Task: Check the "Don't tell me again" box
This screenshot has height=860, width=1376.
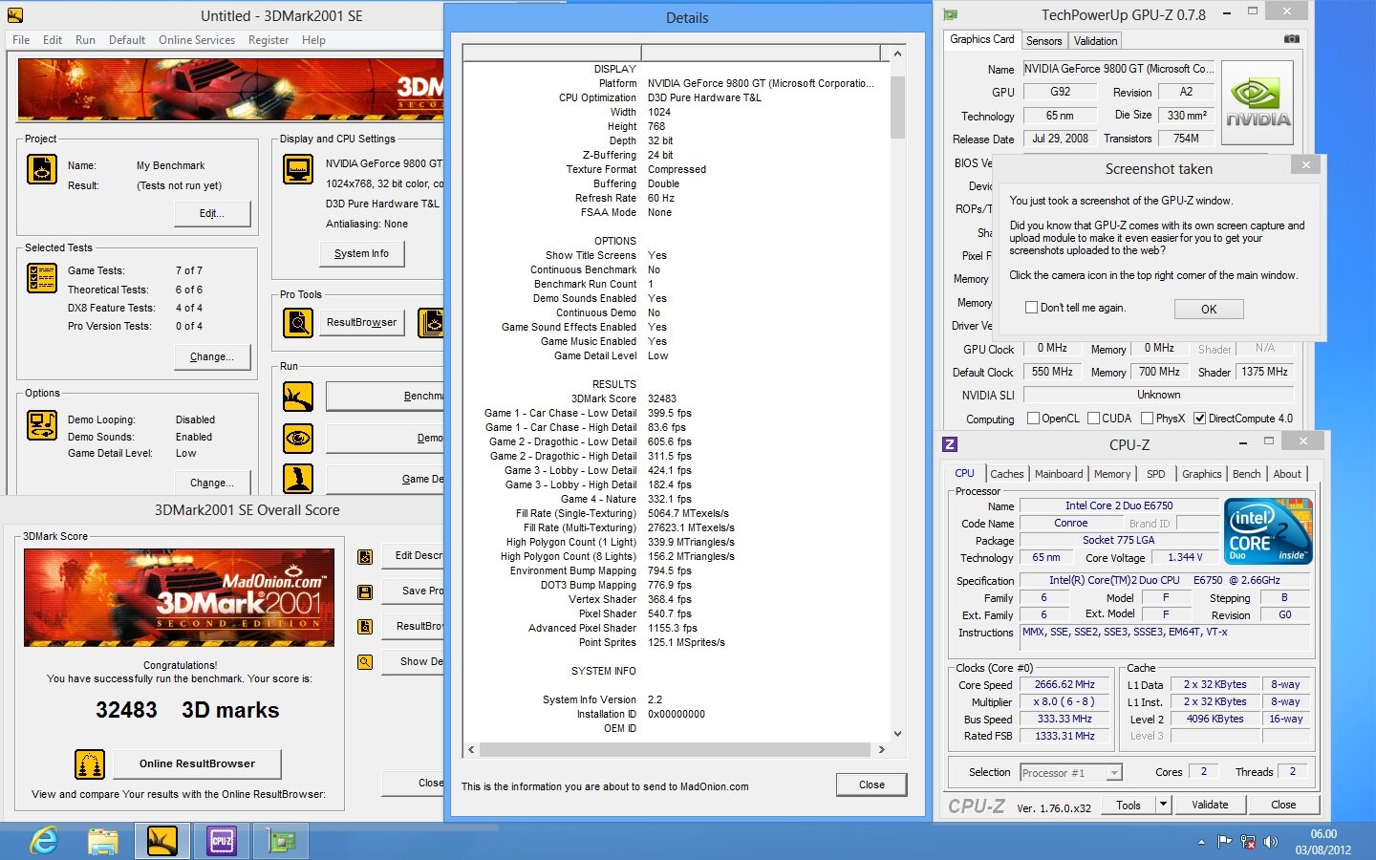Action: click(1031, 308)
